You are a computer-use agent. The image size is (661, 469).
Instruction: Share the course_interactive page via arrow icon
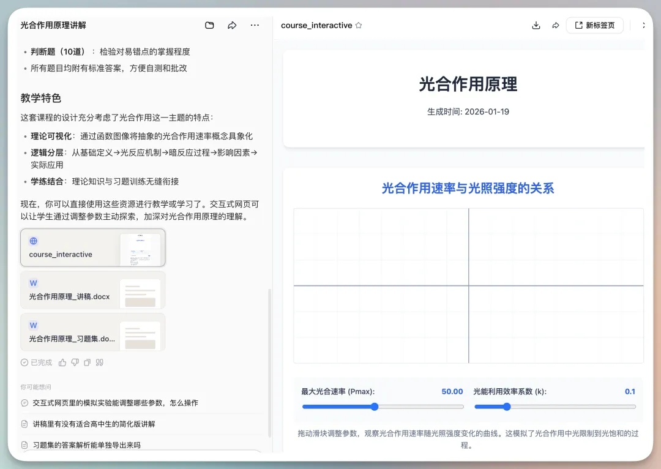point(555,26)
